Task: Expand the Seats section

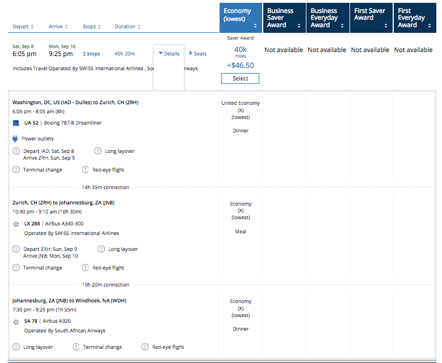Action: click(x=197, y=54)
